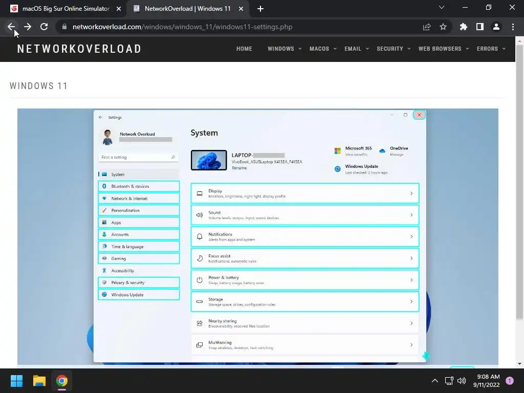This screenshot has width=524, height=393.
Task: Click the laptop wallpaper thumbnail
Action: 209,160
